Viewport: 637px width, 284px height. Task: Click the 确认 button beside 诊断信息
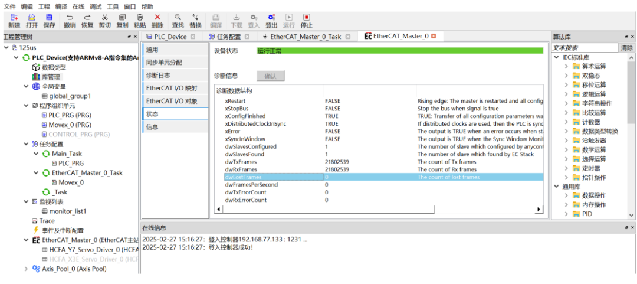pyautogui.click(x=271, y=76)
